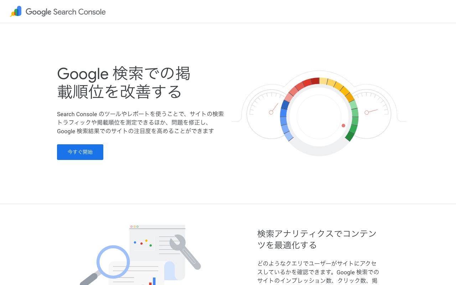The height and width of the screenshot is (285, 456).
Task: Click the Search Console bar-chart logo icon
Action: point(16,11)
